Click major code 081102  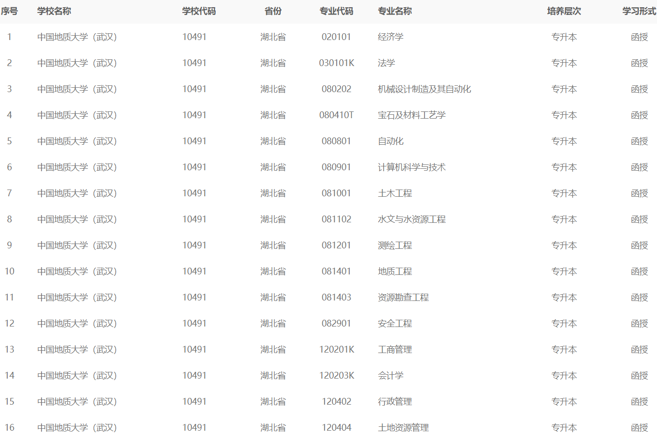336,219
